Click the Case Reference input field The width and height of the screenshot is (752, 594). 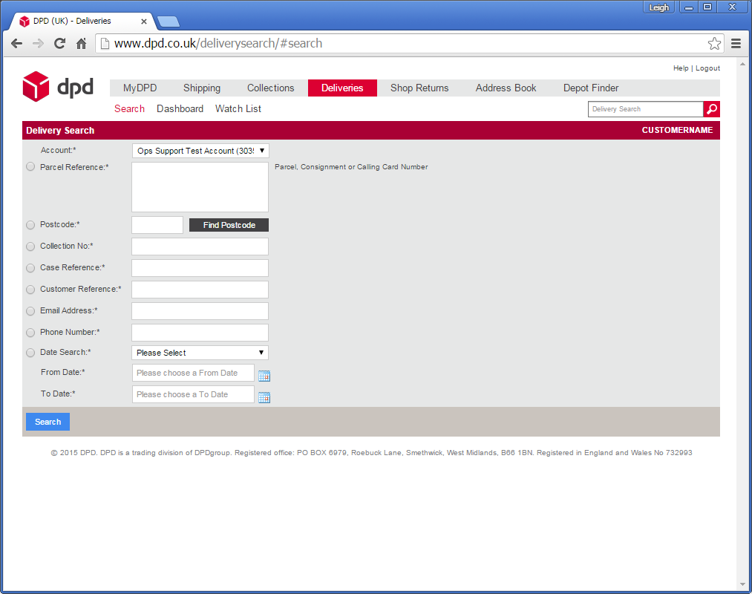pos(200,268)
